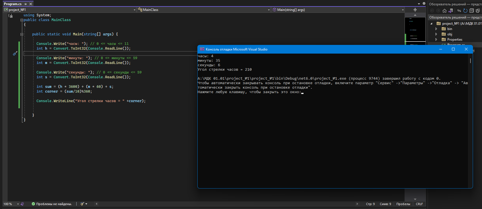Collapse all items in Solution Explorer
Viewport: 482px width, 209px height.
tap(472, 11)
